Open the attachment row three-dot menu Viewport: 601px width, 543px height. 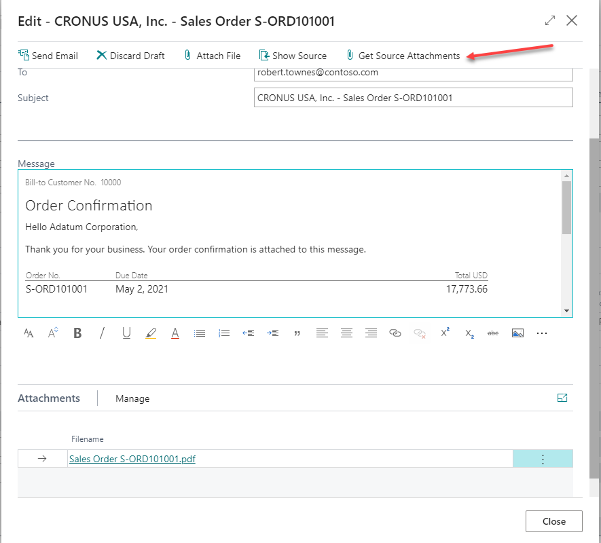click(x=542, y=458)
